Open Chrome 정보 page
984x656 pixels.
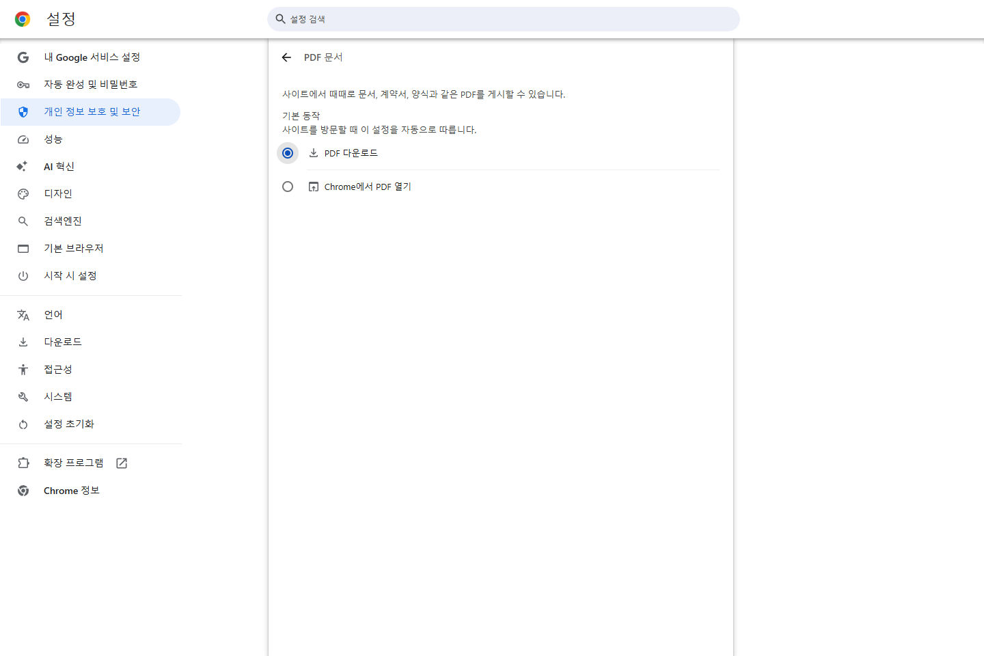point(91,491)
